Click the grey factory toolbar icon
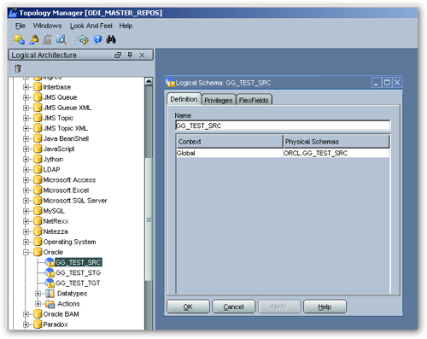The image size is (427, 339). (x=47, y=39)
